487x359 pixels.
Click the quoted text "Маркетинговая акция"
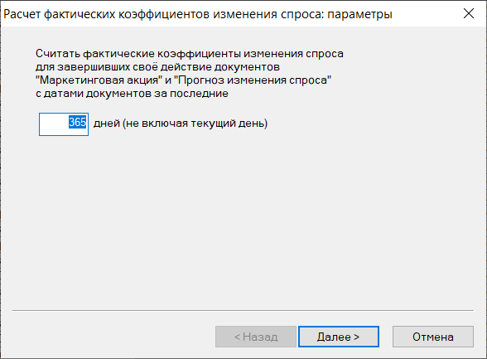[x=99, y=80]
